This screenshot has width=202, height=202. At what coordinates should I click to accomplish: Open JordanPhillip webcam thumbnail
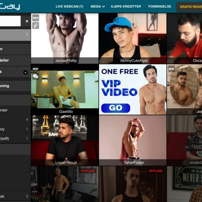click(65, 38)
